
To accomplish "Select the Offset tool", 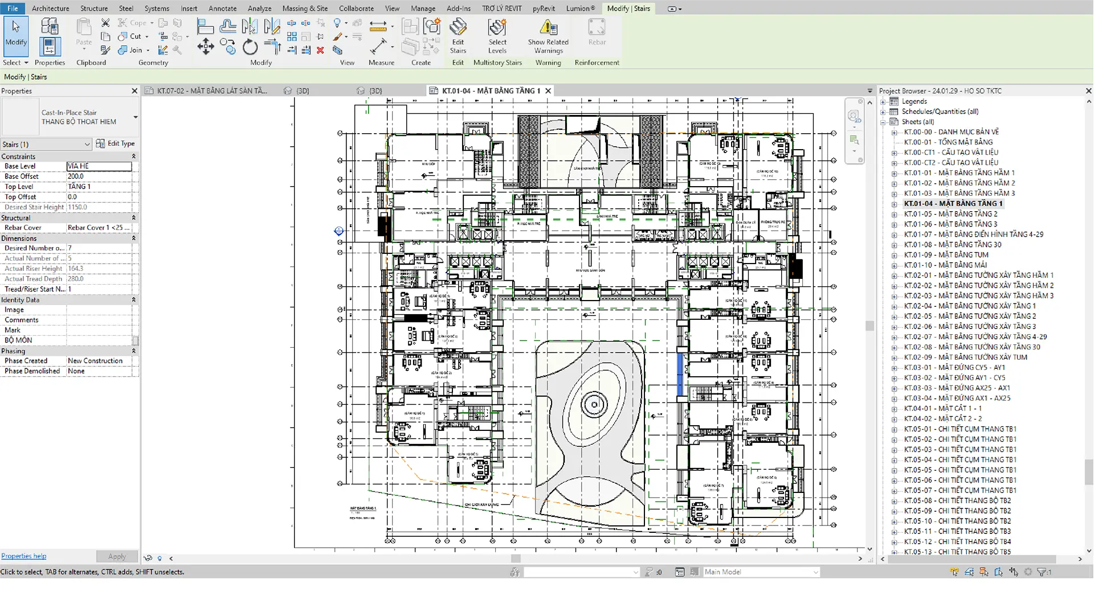I will [x=228, y=26].
